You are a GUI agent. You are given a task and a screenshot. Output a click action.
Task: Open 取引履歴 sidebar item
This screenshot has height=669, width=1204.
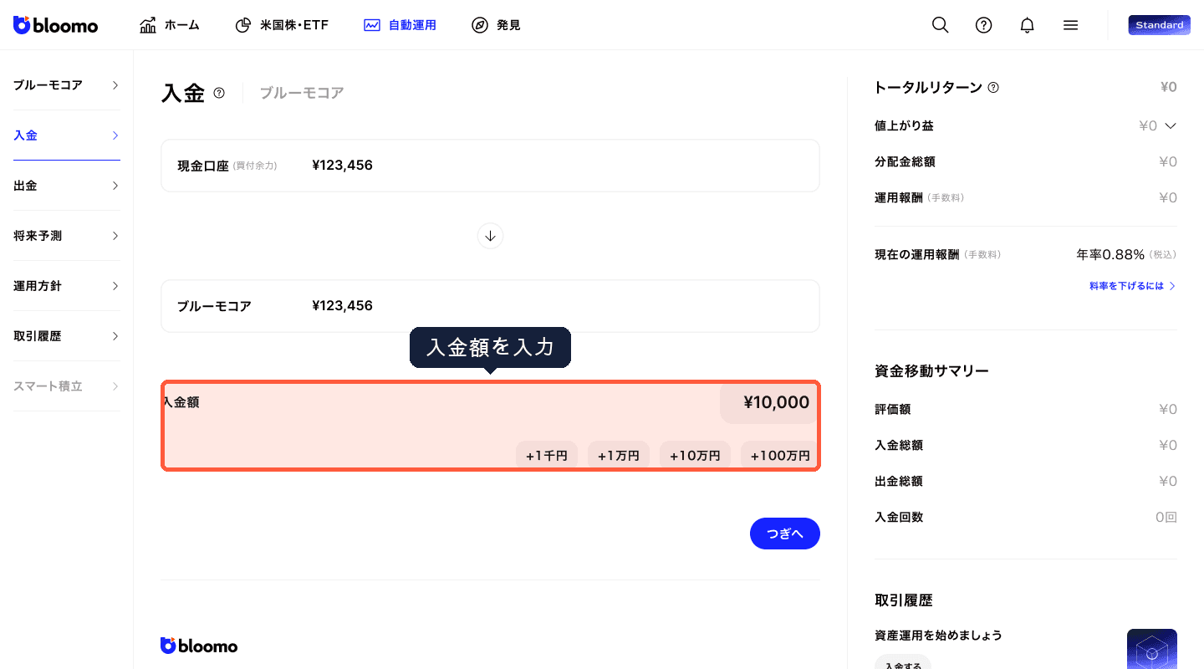point(67,336)
